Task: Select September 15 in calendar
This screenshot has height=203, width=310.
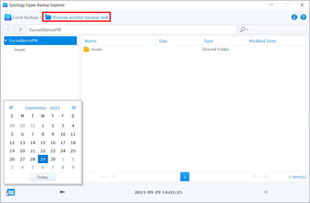Action: pyautogui.click(x=43, y=143)
